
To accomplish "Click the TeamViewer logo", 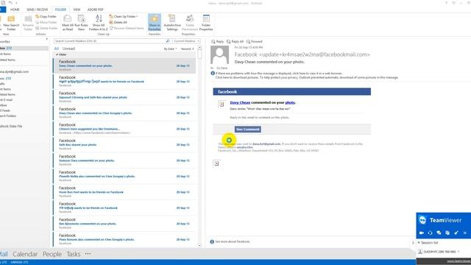I will [x=422, y=220].
